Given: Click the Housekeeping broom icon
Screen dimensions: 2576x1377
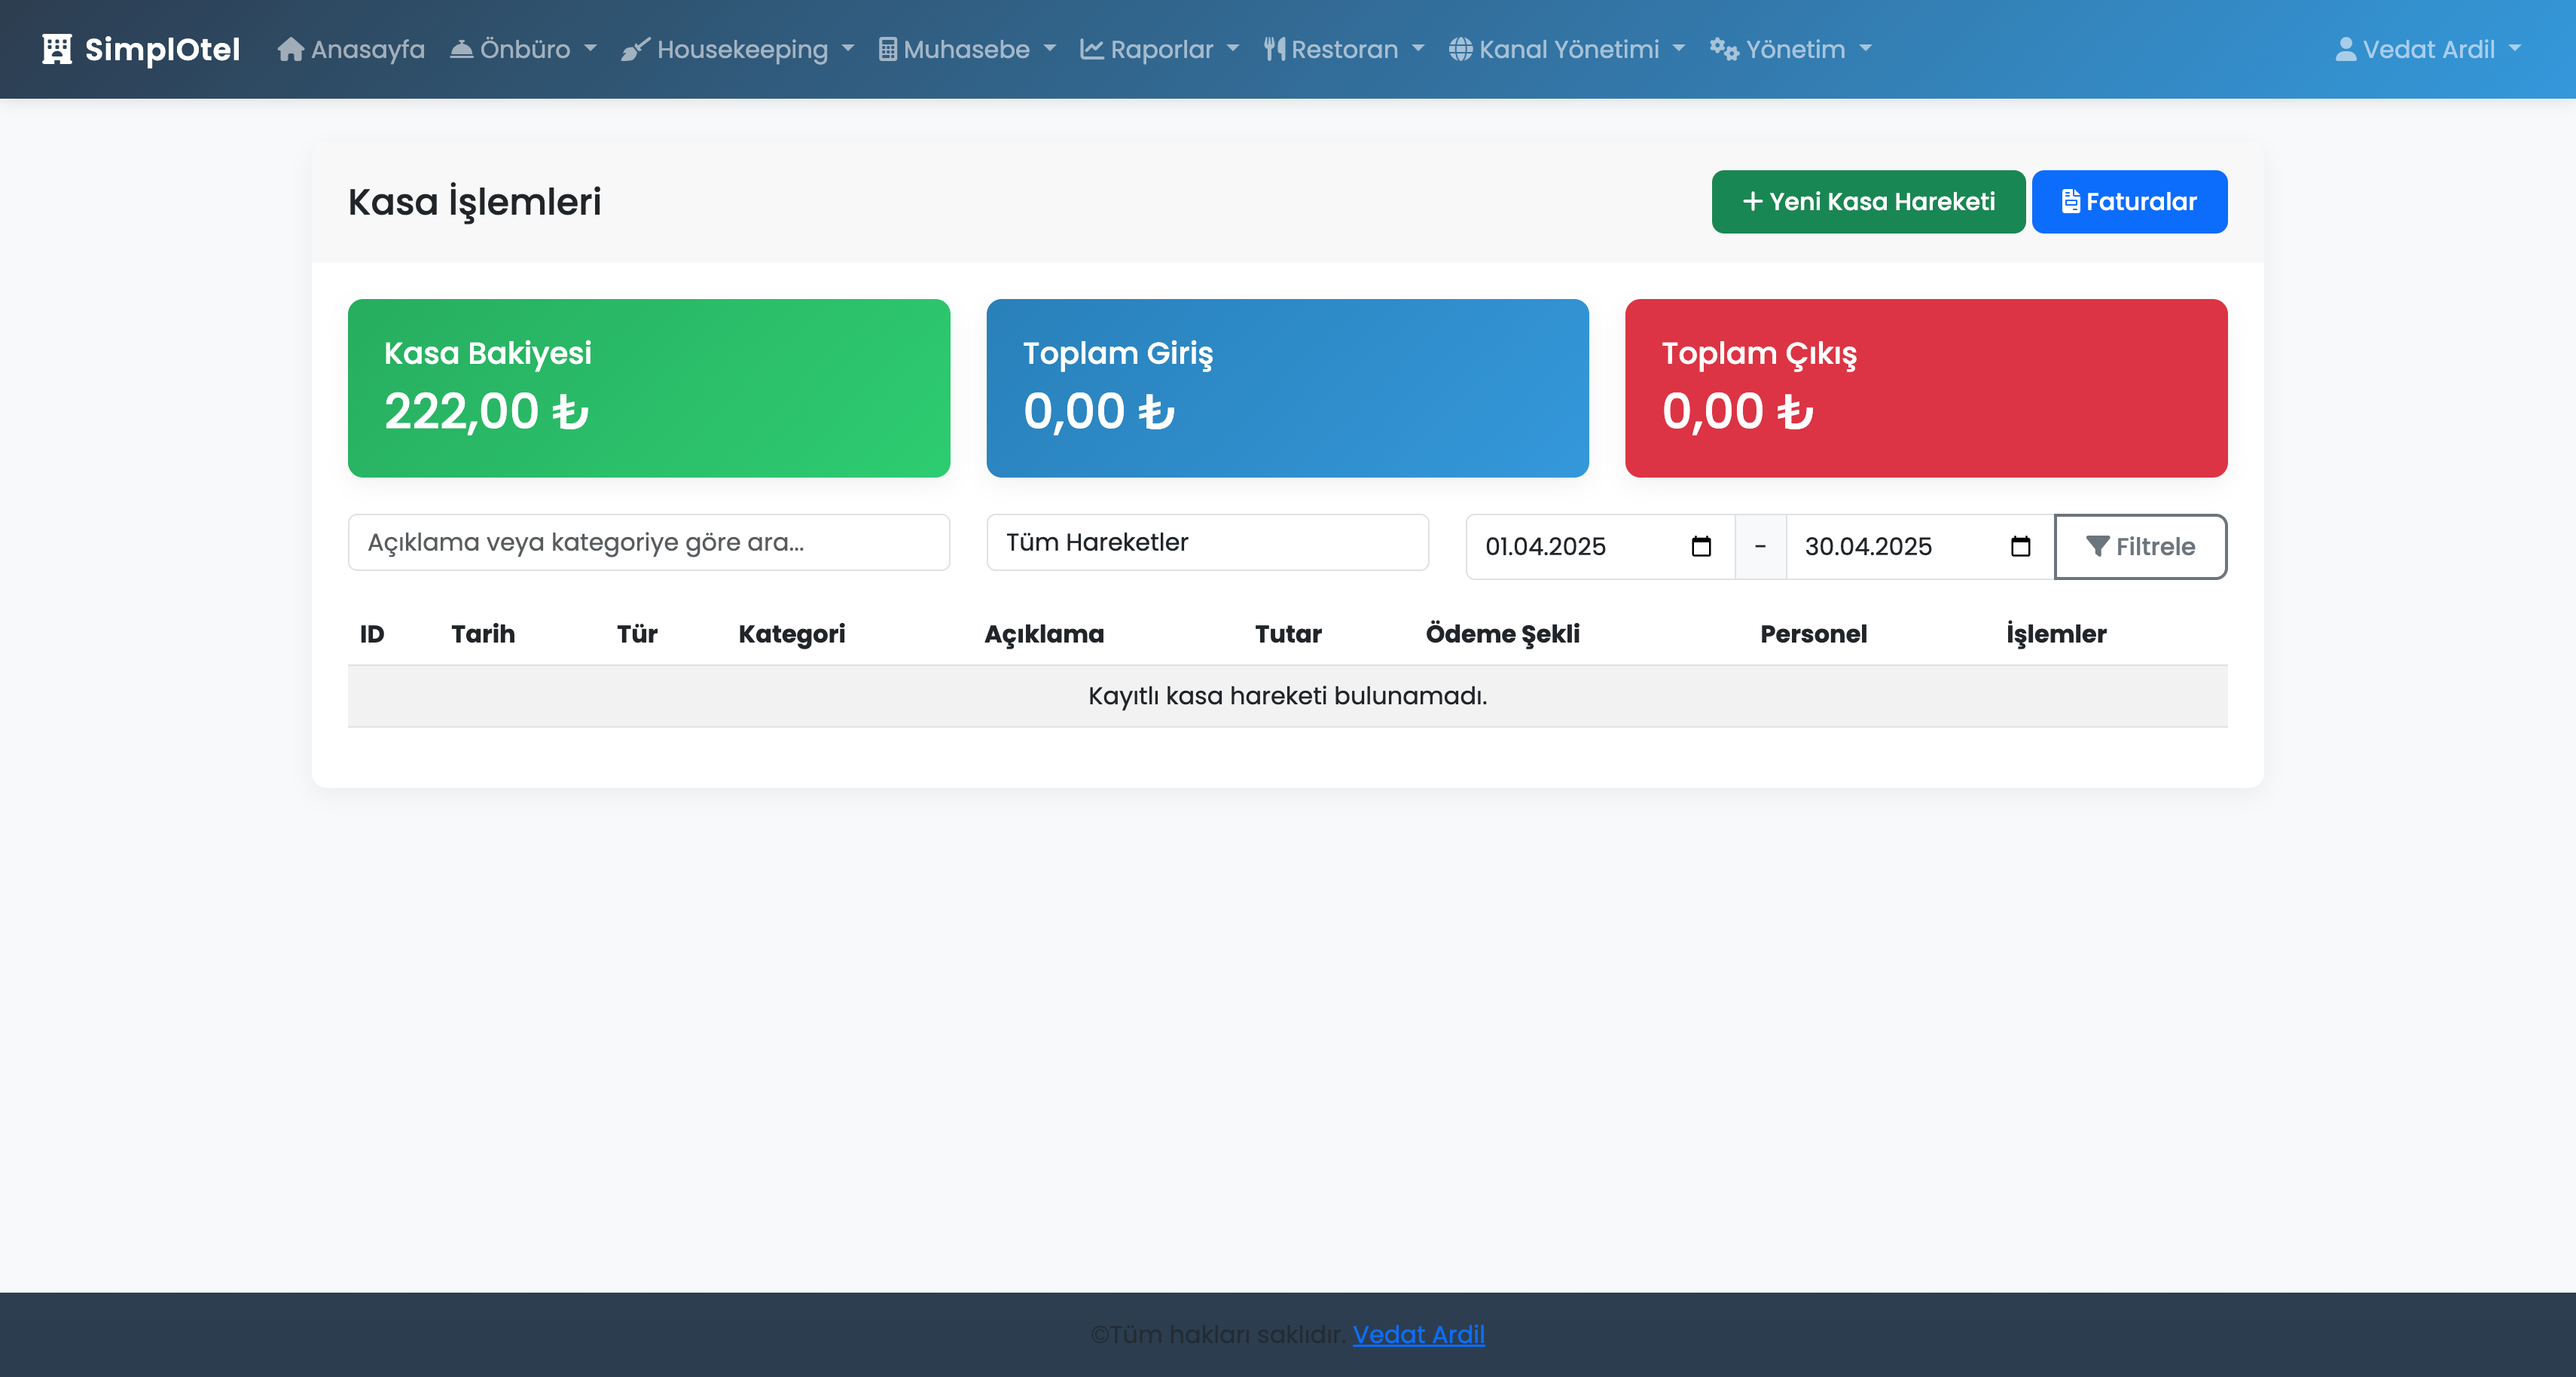Looking at the screenshot, I should (x=635, y=49).
